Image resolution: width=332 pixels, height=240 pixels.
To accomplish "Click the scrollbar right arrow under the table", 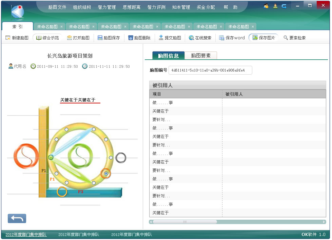I will tap(324, 222).
